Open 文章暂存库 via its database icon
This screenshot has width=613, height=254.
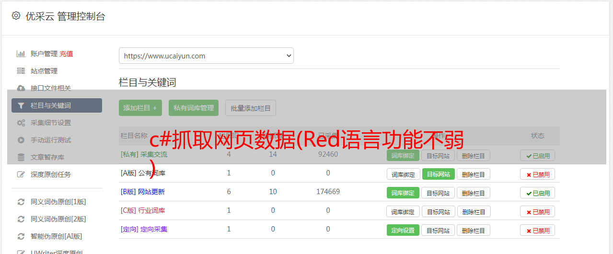[21, 157]
